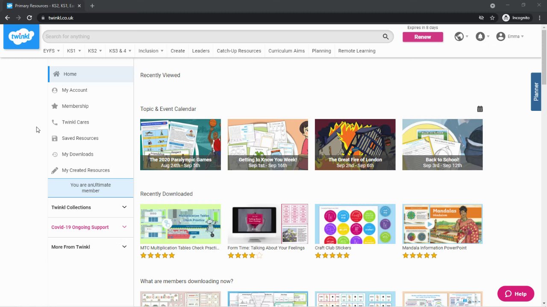Screen dimensions: 547x307
Task: Expand the KS1 dropdown menu
Action: 74,51
